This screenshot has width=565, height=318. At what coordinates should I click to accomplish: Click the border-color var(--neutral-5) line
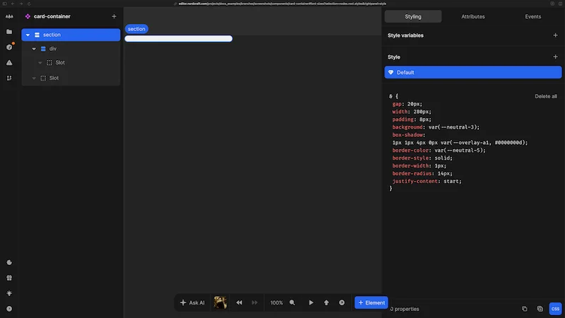[x=439, y=151]
